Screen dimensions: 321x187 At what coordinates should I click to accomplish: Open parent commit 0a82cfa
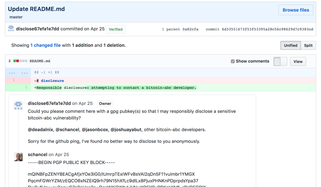click(x=190, y=29)
